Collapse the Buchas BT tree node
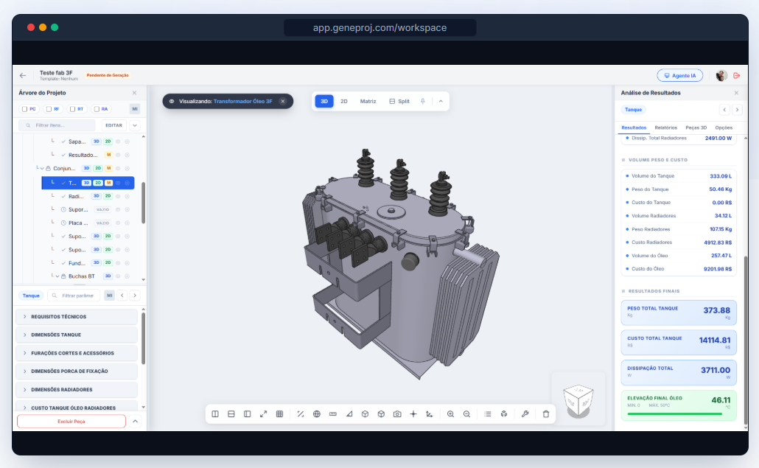 point(57,276)
